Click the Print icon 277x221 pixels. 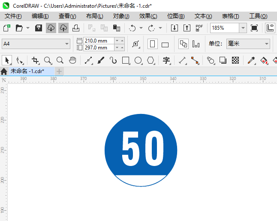pos(75,28)
